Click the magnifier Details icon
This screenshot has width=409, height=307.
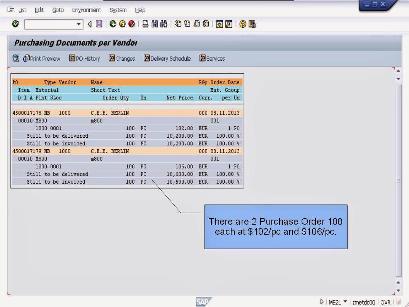click(x=16, y=58)
